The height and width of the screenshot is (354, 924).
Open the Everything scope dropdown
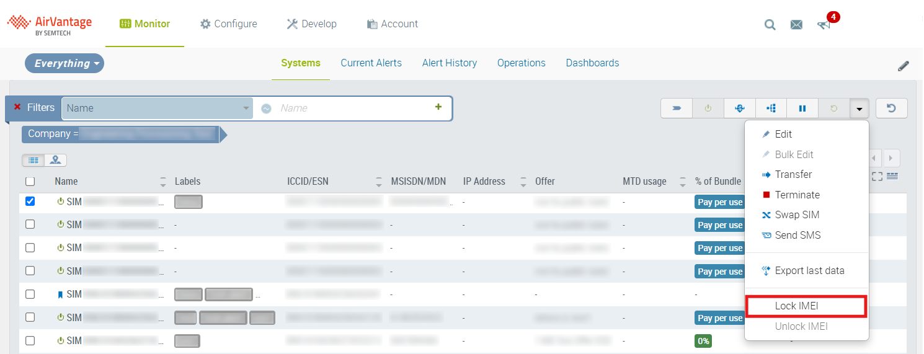point(64,63)
